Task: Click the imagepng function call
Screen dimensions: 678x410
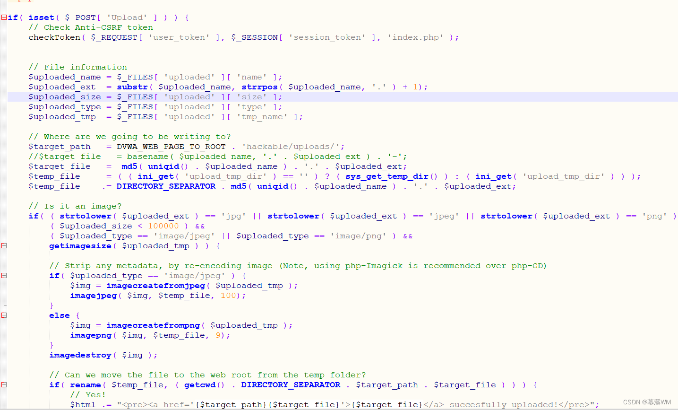Action: point(91,335)
